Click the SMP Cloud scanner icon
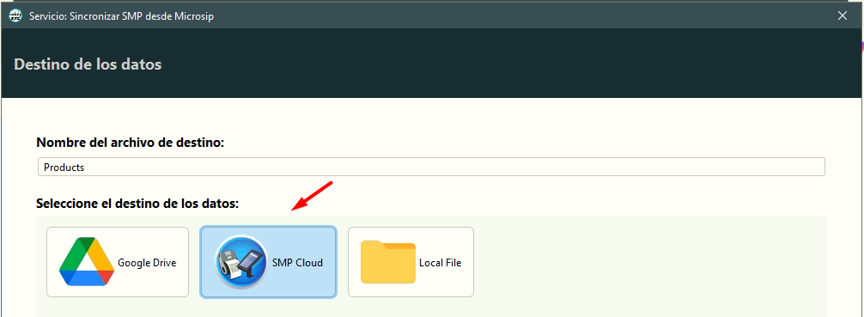This screenshot has width=864, height=317. point(241,262)
